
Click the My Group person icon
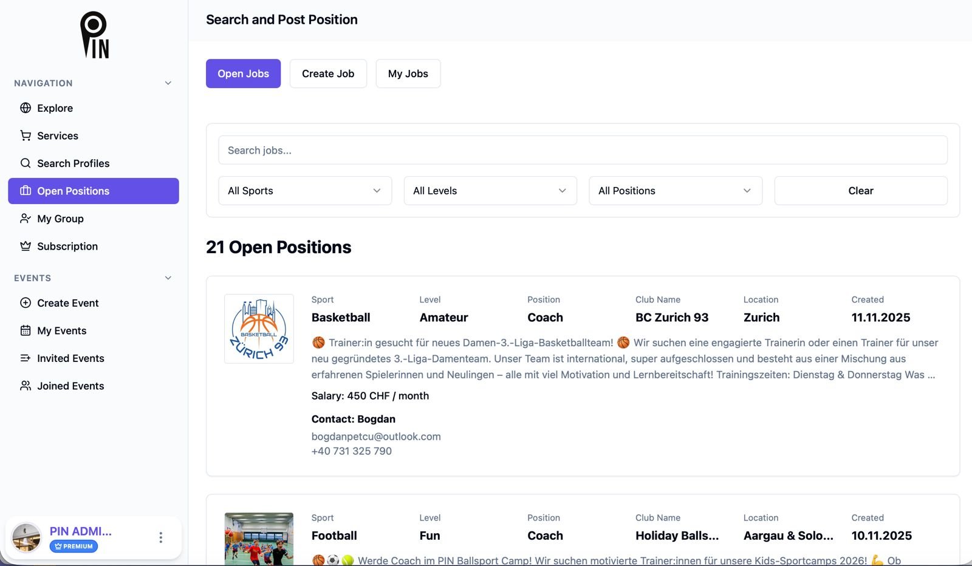26,219
